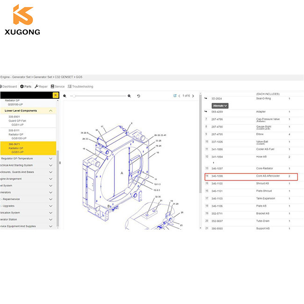Go to the previous diagram page
Image resolution: width=304 pixels, height=304 pixels.
click(179, 96)
